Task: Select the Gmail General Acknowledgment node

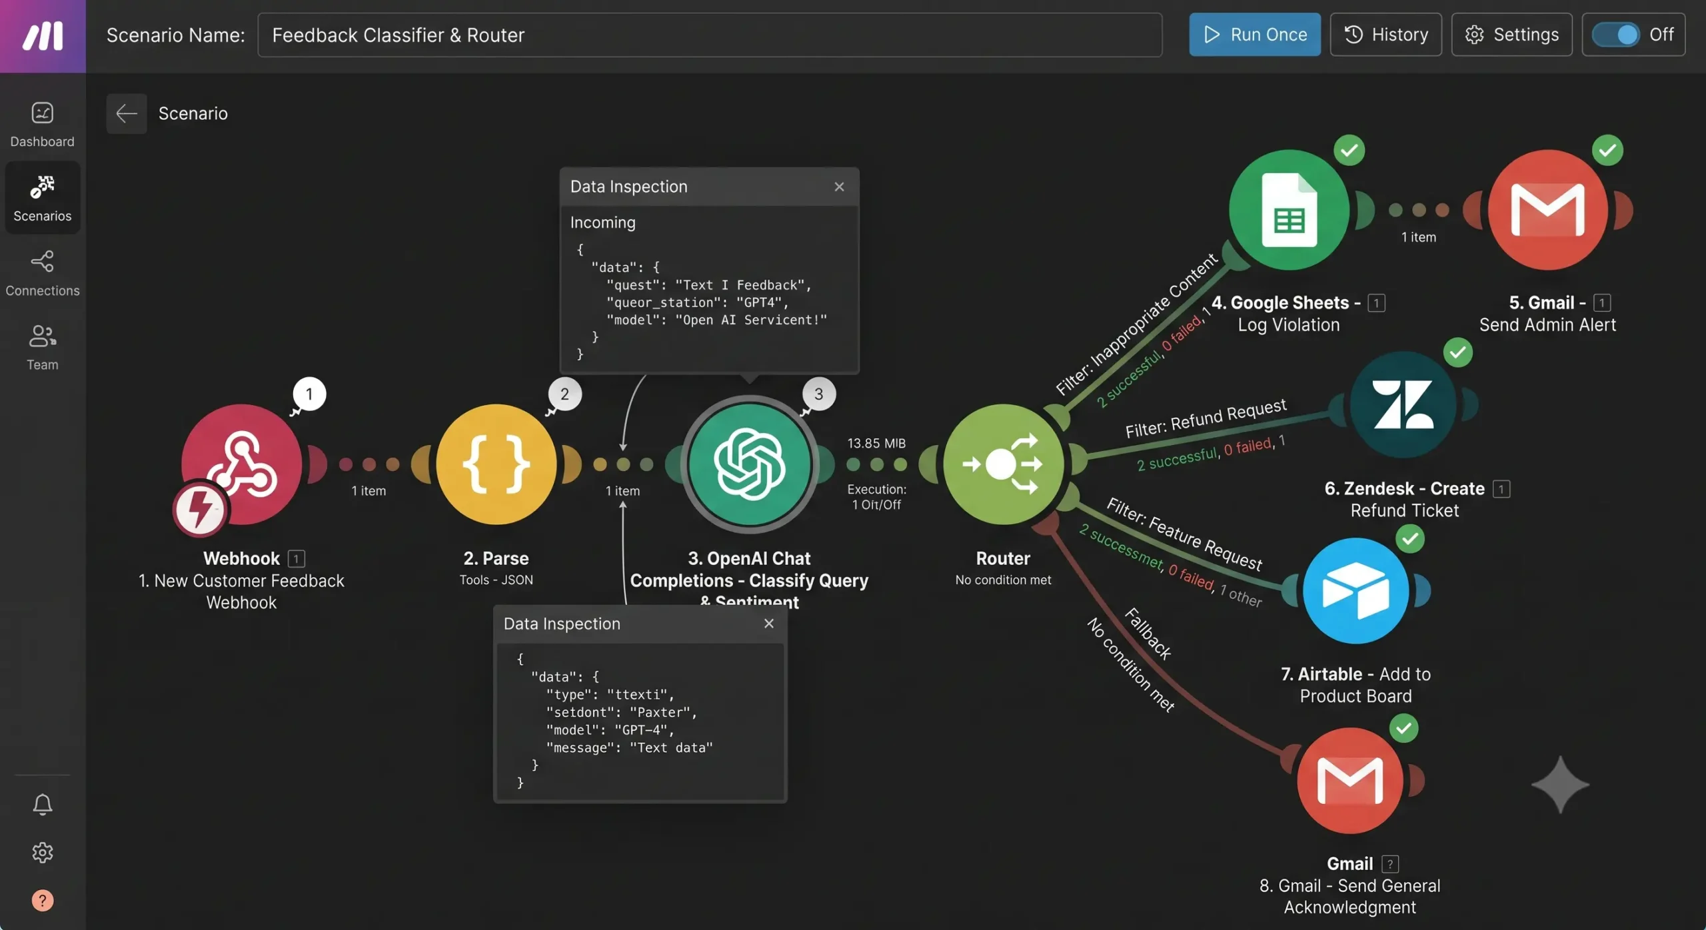Action: [1350, 780]
